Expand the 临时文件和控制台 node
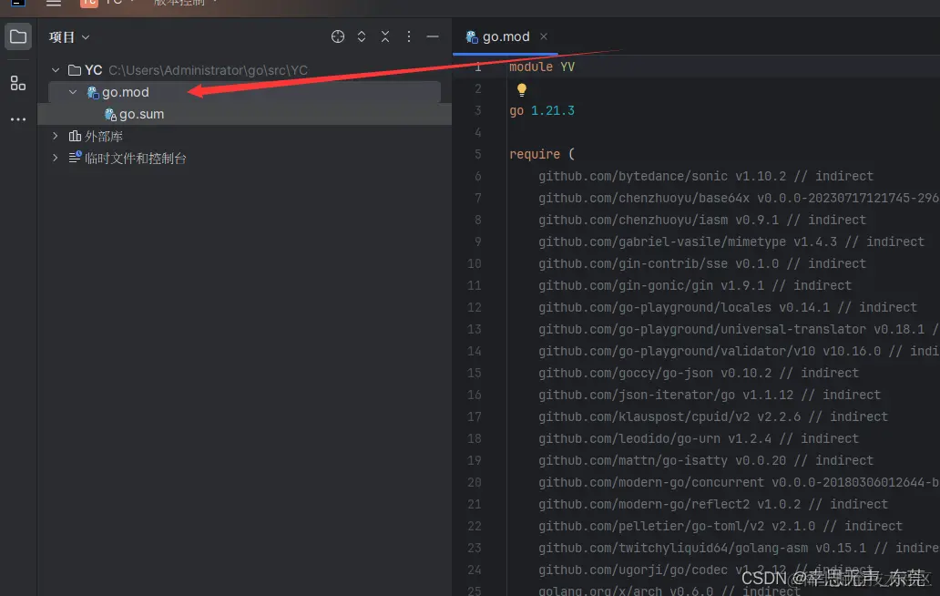The height and width of the screenshot is (596, 940). tap(56, 158)
